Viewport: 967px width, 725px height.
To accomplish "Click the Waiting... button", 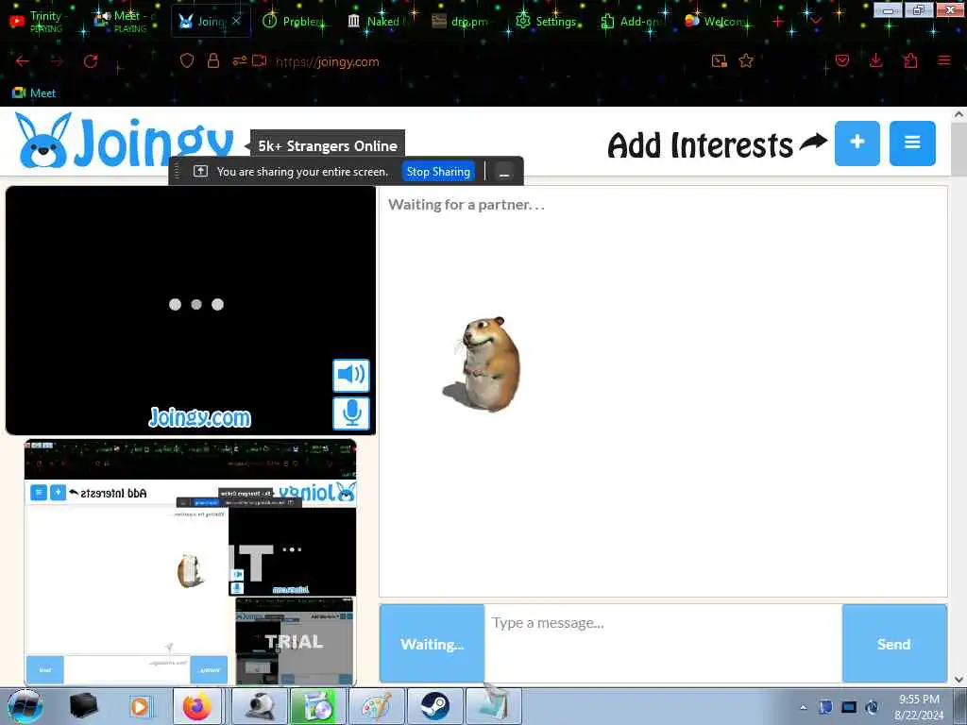I will point(432,644).
